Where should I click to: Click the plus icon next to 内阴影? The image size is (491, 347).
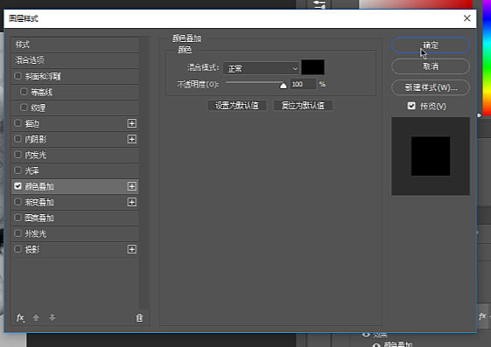132,139
